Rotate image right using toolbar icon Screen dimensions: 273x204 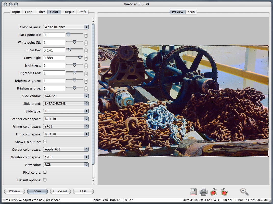click(224, 192)
